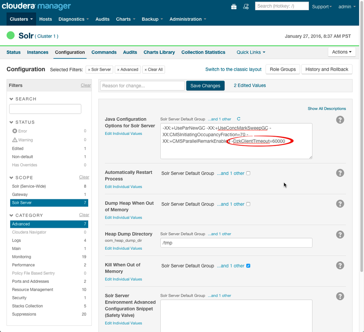Select Resource Management category filter
Viewport: 364px width, 332px height.
coord(49,289)
